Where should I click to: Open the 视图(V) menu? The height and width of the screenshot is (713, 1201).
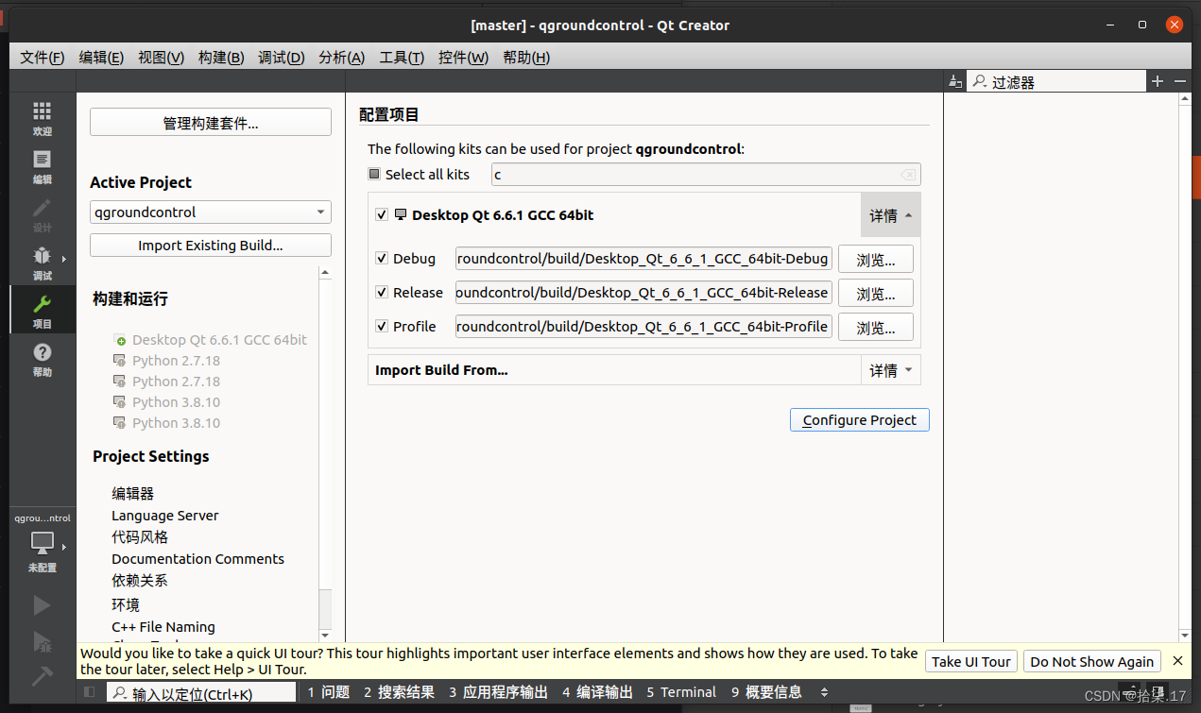(x=161, y=58)
